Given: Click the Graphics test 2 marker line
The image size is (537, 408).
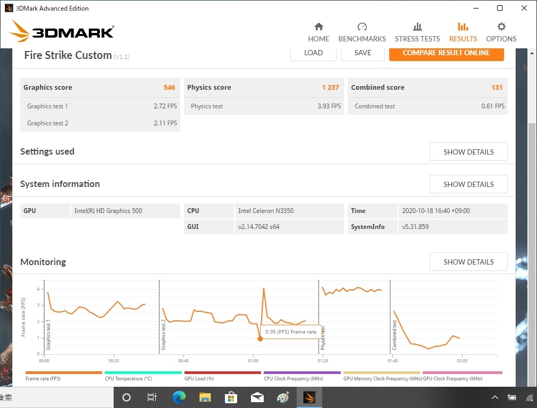Looking at the screenshot, I should [x=160, y=317].
